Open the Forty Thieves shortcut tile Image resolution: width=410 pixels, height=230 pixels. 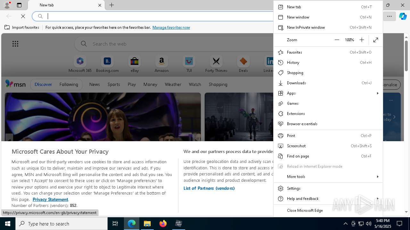click(x=216, y=64)
